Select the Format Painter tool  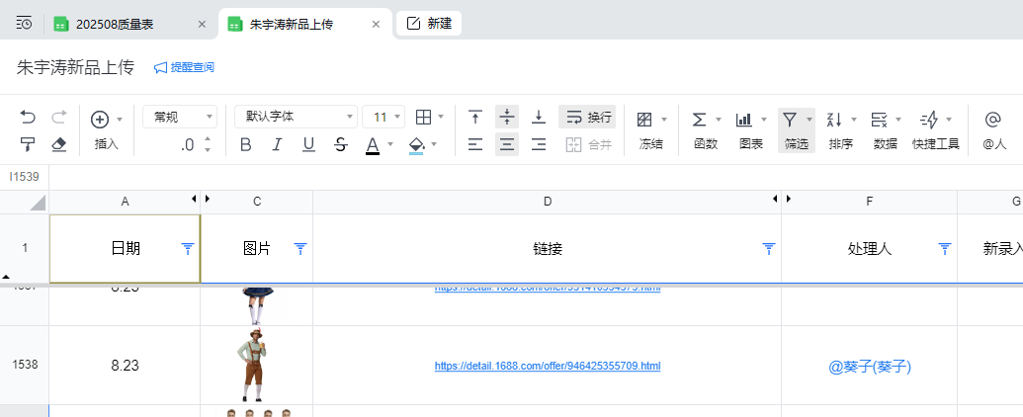[28, 144]
